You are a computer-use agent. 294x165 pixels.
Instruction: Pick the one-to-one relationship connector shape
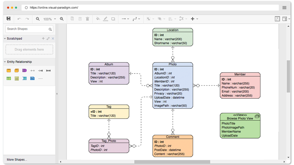pyautogui.click(x=33, y=70)
